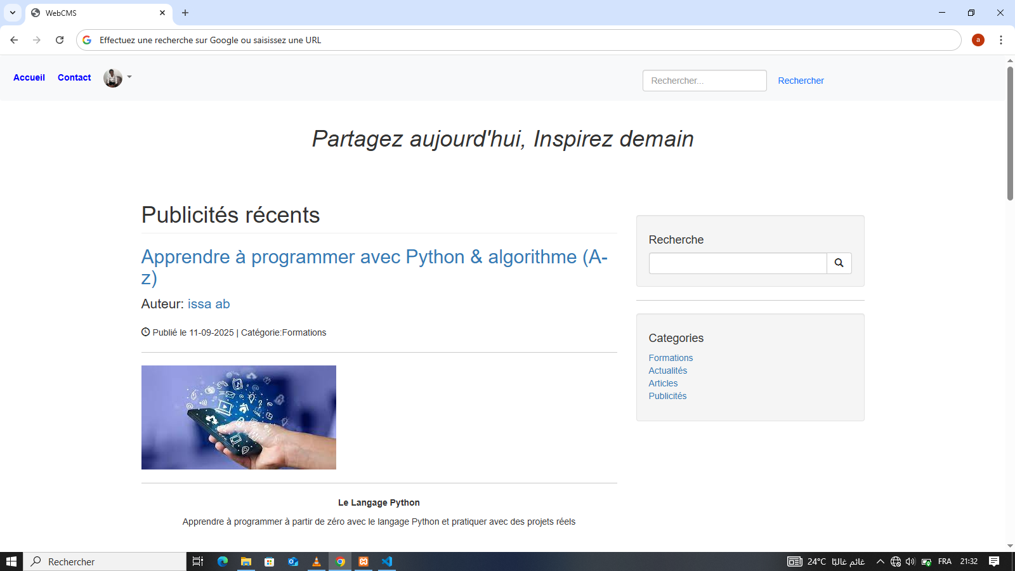Click the Rechercher link in the navbar
Viewport: 1015px width, 571px height.
pos(801,81)
